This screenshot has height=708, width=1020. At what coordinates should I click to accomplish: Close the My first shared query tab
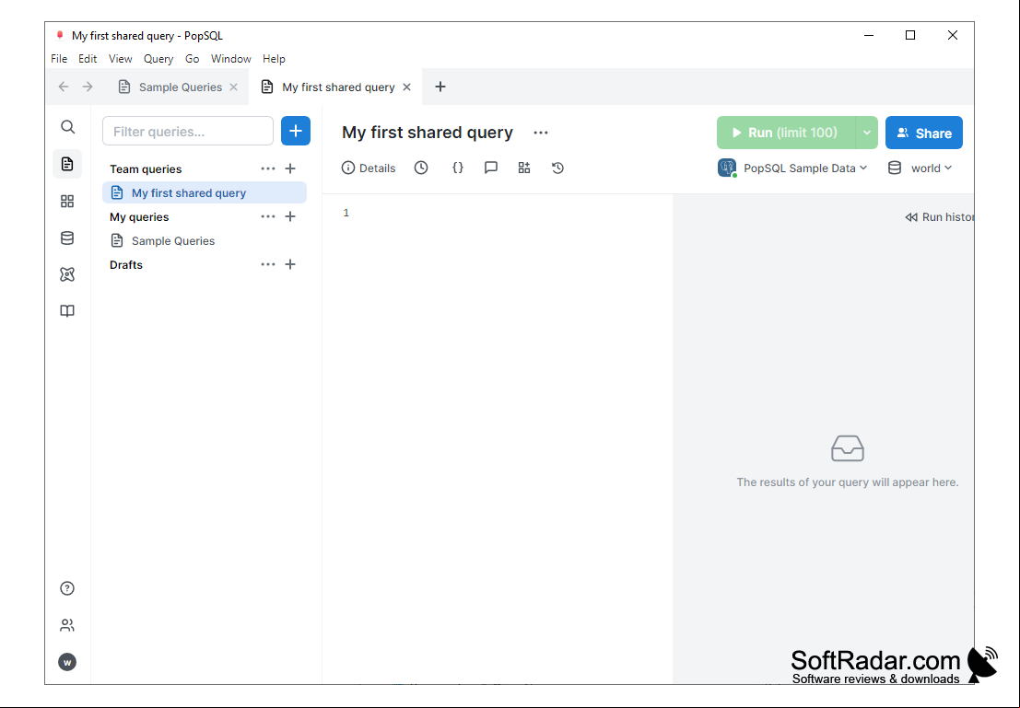(x=406, y=87)
